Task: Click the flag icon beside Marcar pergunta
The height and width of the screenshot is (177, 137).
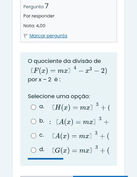Action: (25, 36)
